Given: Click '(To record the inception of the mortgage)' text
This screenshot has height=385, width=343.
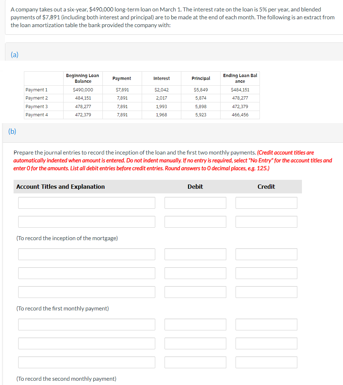Looking at the screenshot, I should [x=67, y=238].
